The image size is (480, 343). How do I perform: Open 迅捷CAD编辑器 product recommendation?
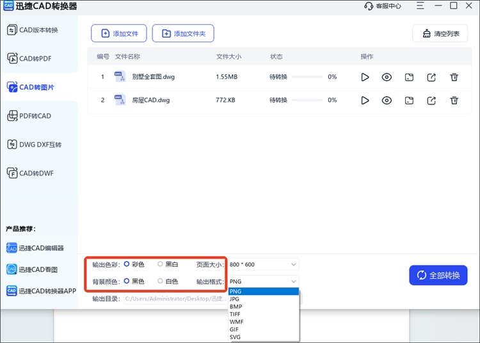(35, 248)
